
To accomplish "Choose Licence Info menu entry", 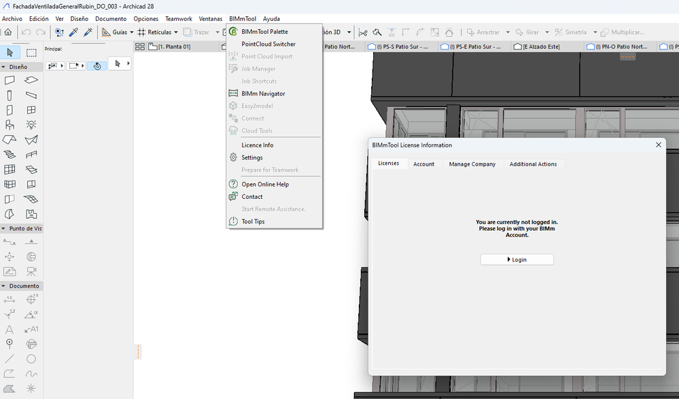I will pyautogui.click(x=275, y=145).
